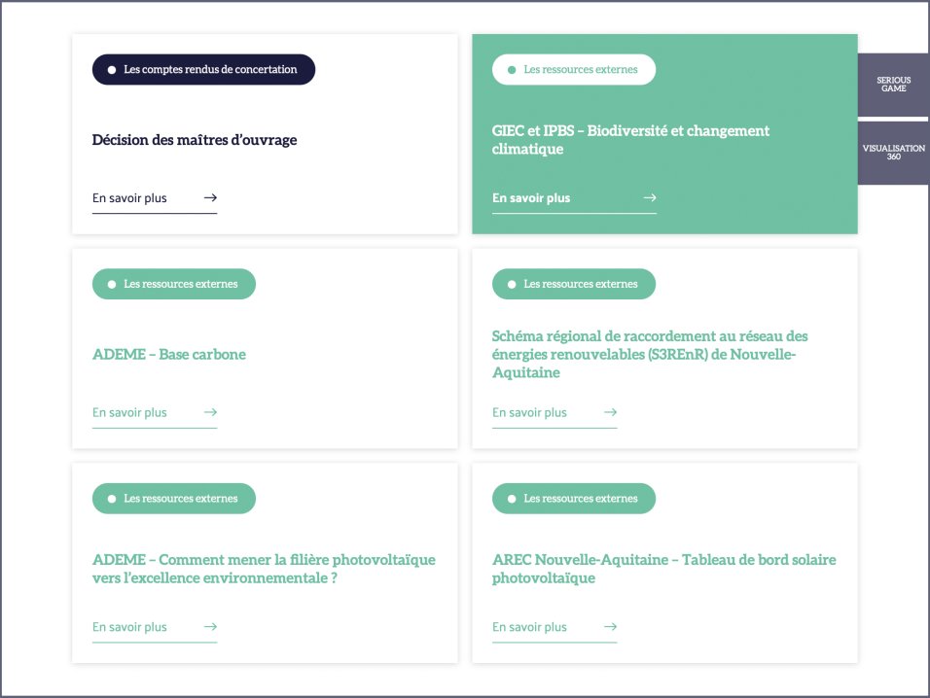Open 'GIEC et IPBS – Biodiversité et changement climatique'
The height and width of the screenshot is (698, 930).
point(630,140)
